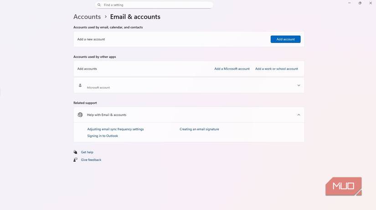Open Signing in to Outlook help link
Image resolution: width=376 pixels, height=210 pixels.
(103, 136)
